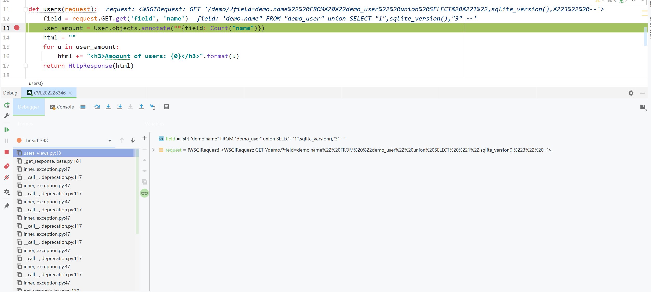Step into the method call
This screenshot has width=651, height=292.
tap(108, 107)
